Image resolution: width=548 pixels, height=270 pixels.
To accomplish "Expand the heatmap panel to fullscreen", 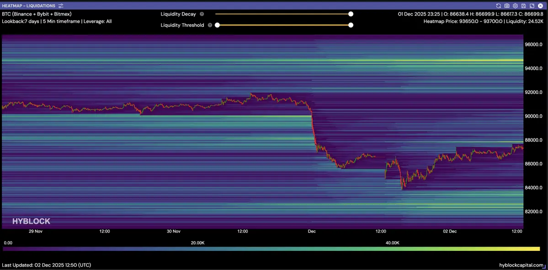I will 532,6.
